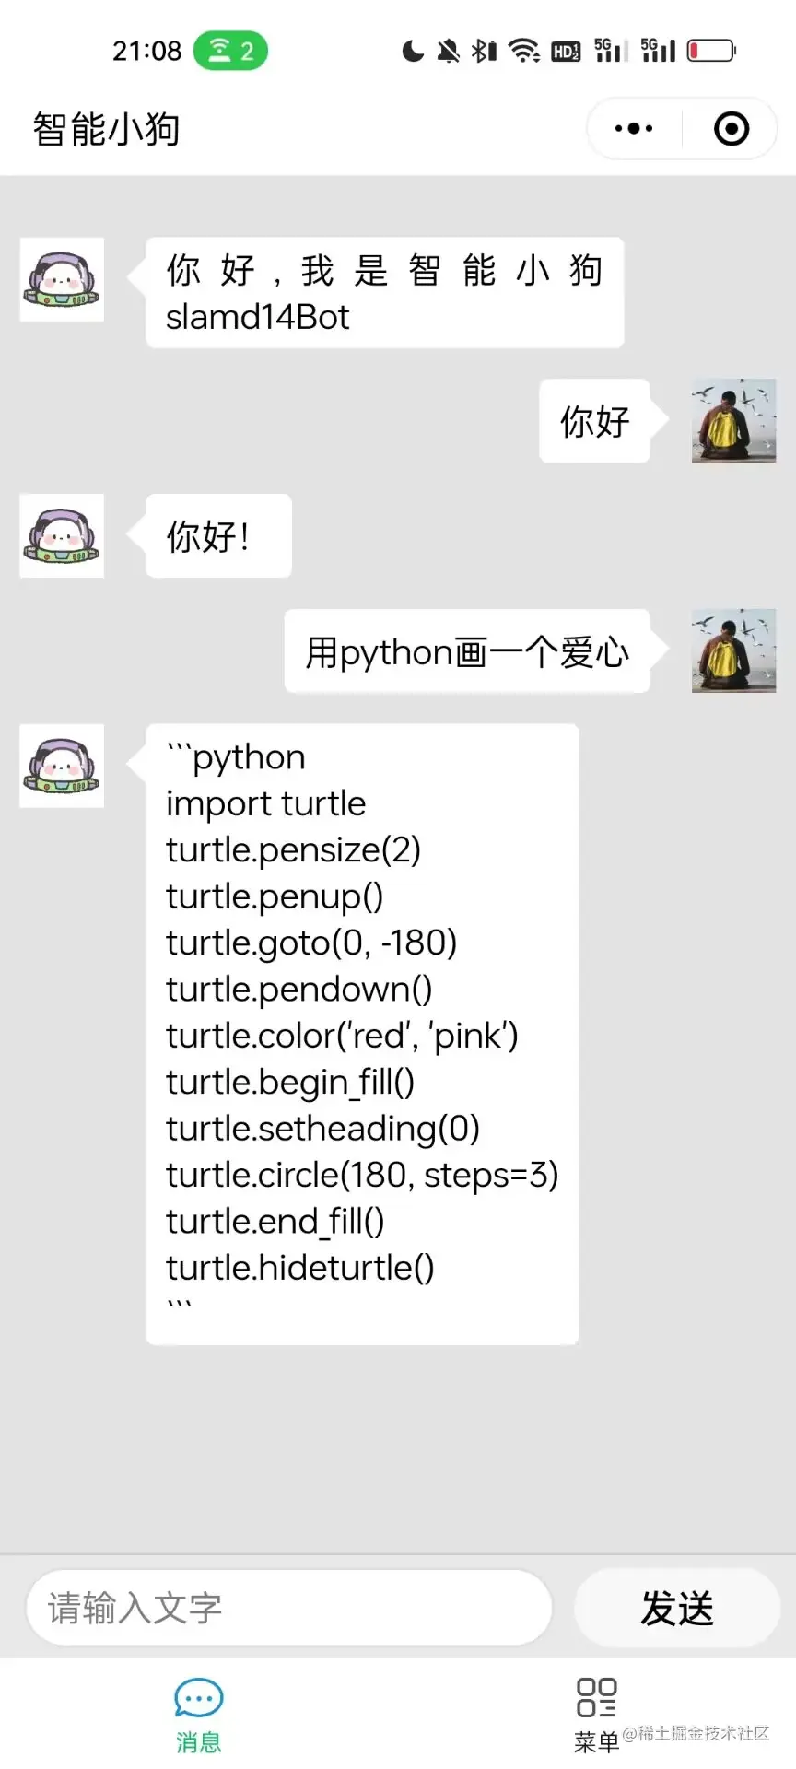Tap the battery status icon
The height and width of the screenshot is (1769, 796).
711,50
